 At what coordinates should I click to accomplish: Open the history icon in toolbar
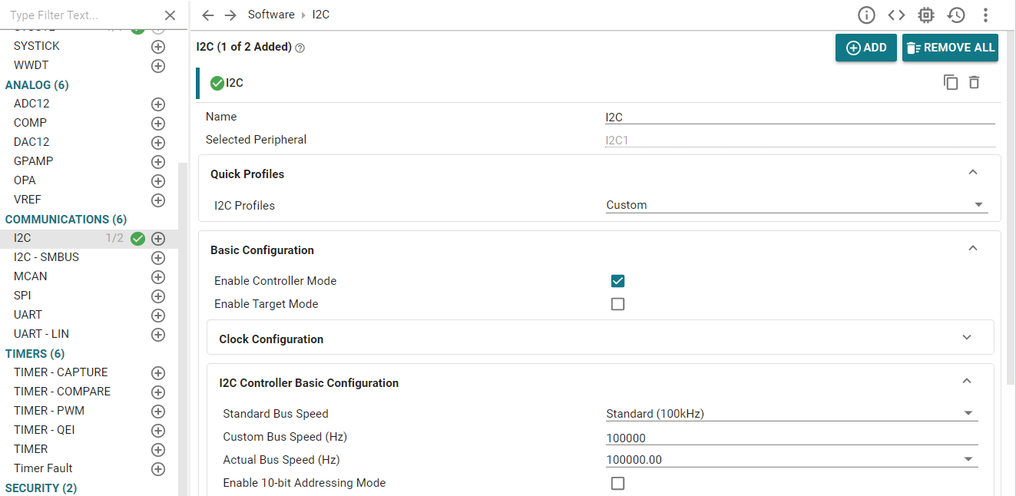[x=956, y=15]
